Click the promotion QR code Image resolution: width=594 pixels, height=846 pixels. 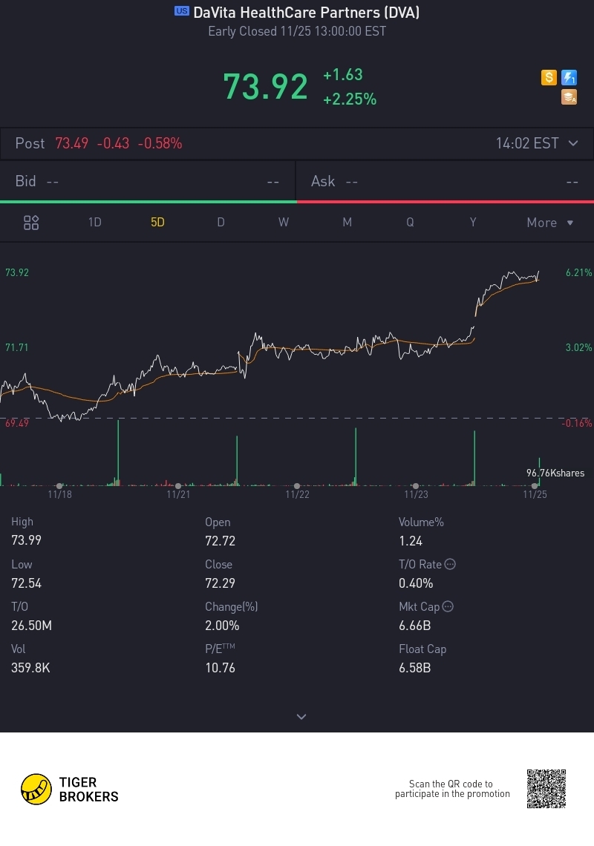click(546, 789)
